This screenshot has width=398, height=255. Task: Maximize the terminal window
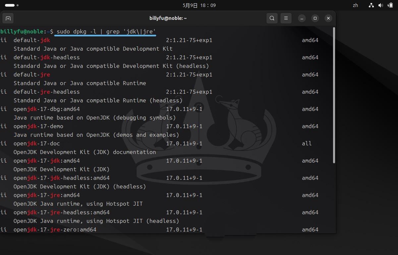click(x=315, y=18)
